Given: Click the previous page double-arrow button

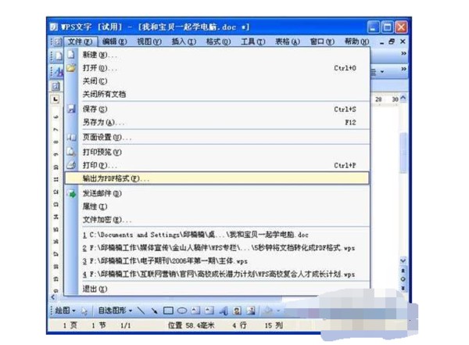Looking at the screenshot, I should (403, 271).
